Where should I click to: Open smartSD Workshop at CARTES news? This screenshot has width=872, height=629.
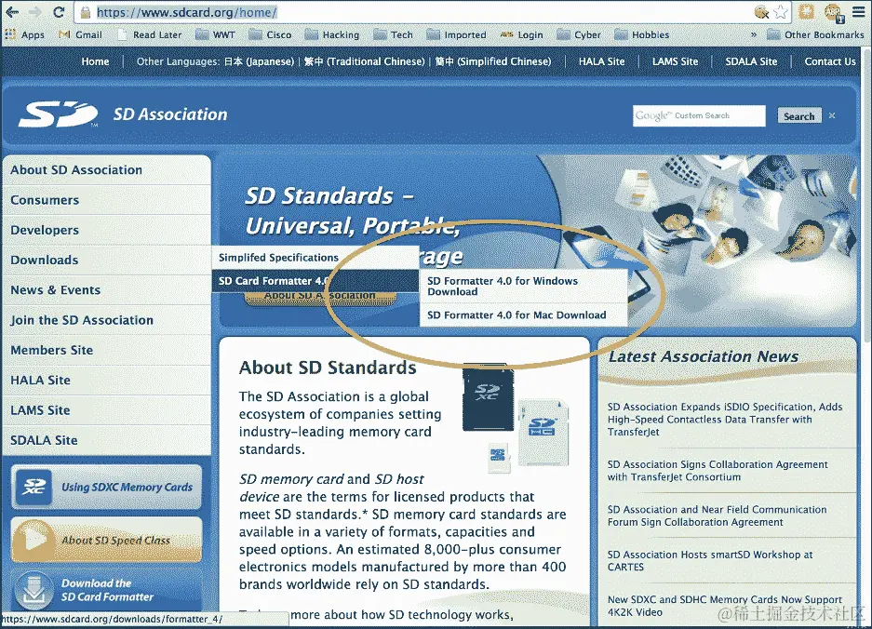[710, 560]
